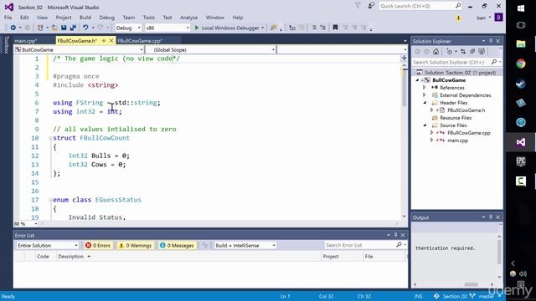536x301 pixels.
Task: Click the comment out selected lines icon
Action: tap(313, 28)
